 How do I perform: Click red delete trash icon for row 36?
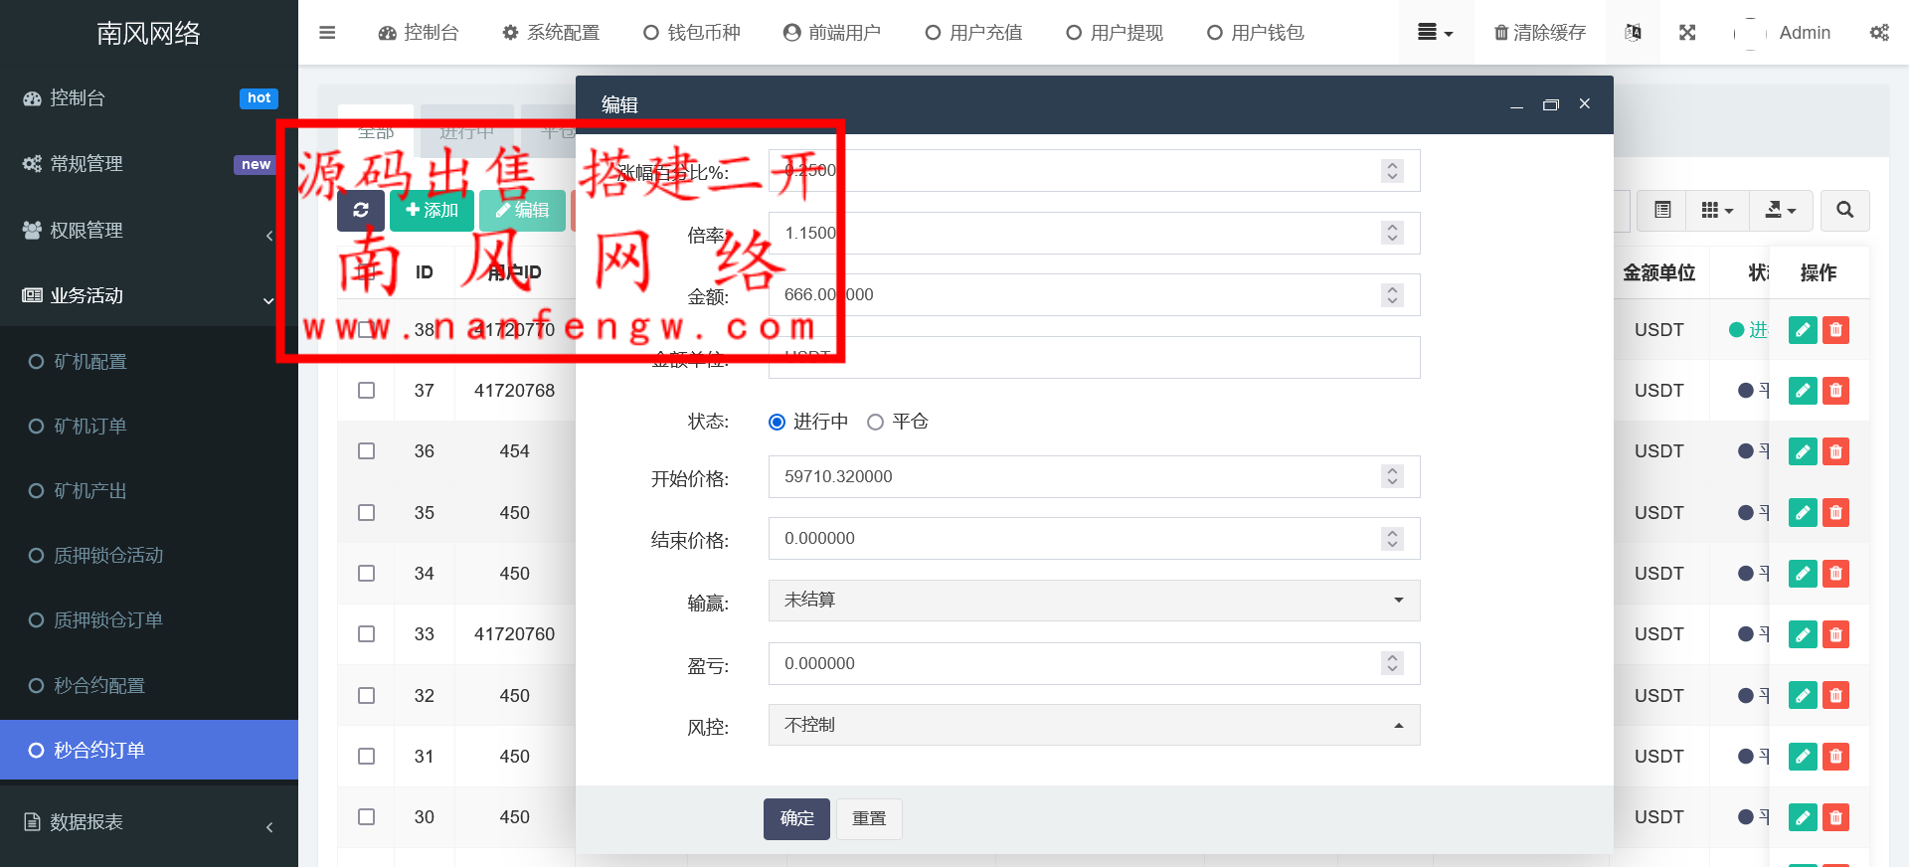pyautogui.click(x=1835, y=451)
